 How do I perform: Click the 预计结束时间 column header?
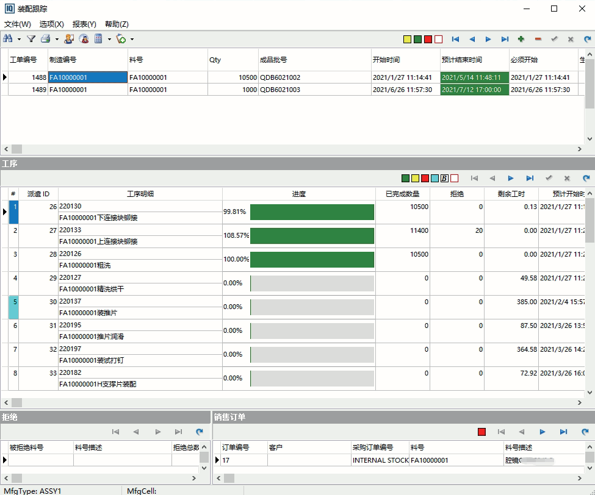[461, 60]
